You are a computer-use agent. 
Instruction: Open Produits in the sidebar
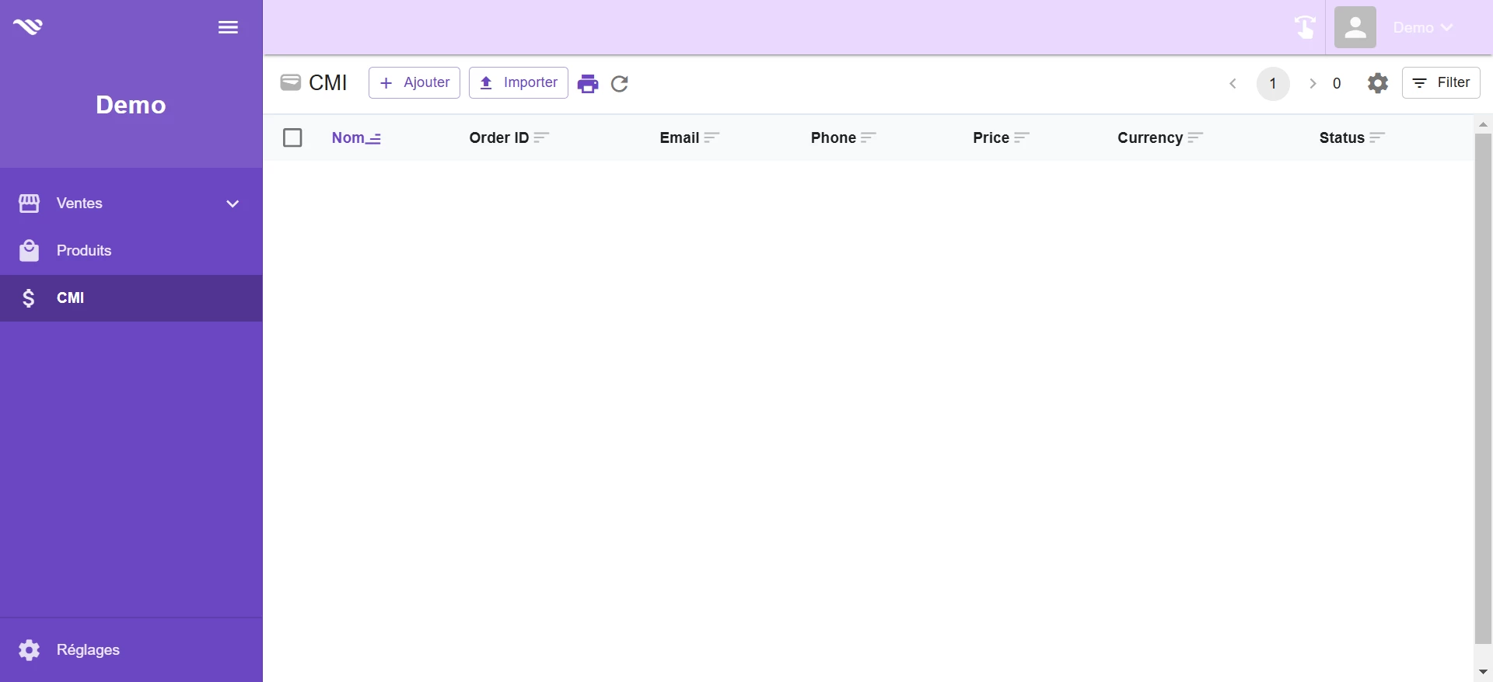(131, 251)
